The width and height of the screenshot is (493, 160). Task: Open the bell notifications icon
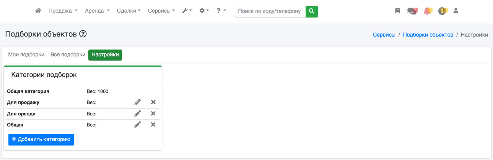pos(428,11)
